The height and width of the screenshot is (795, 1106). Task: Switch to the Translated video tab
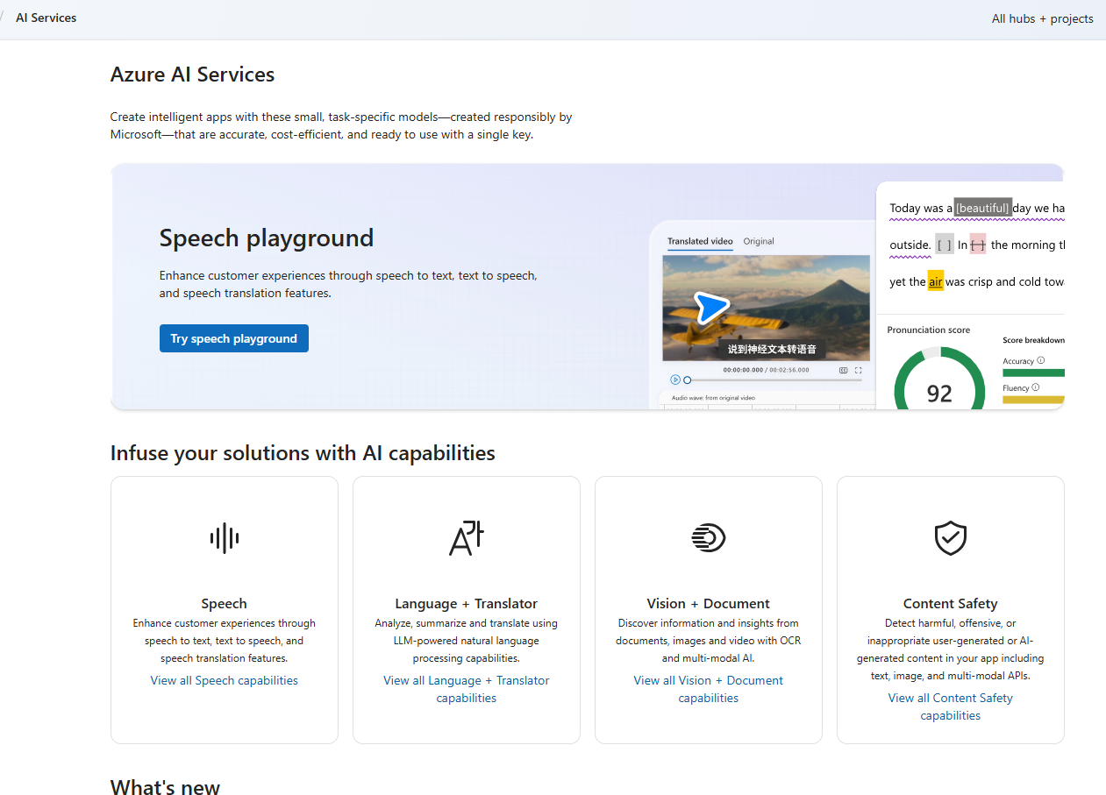tap(700, 241)
